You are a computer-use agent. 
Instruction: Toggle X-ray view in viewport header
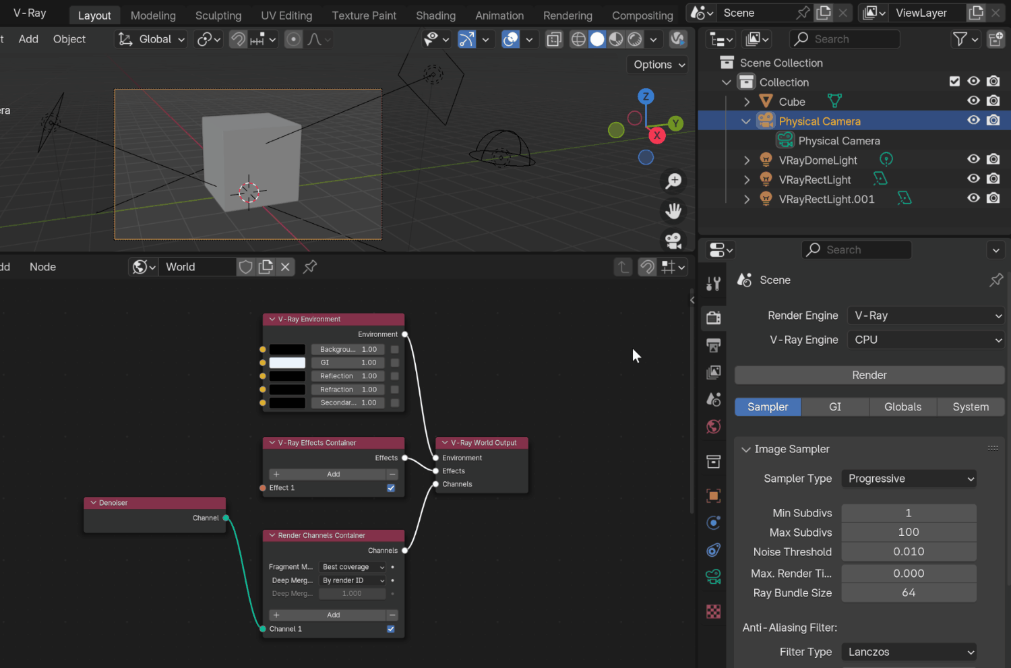click(554, 39)
